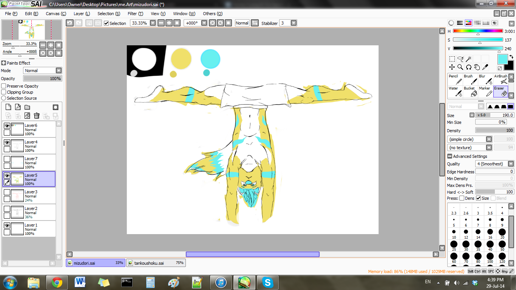Image resolution: width=516 pixels, height=290 pixels.
Task: Open the brush Size multiplier dropdown
Action: tap(472, 115)
